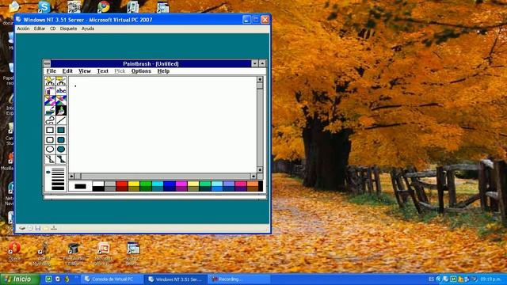Choose the Curve drawing tool
Image resolution: width=507 pixels, height=285 pixels.
click(50, 120)
